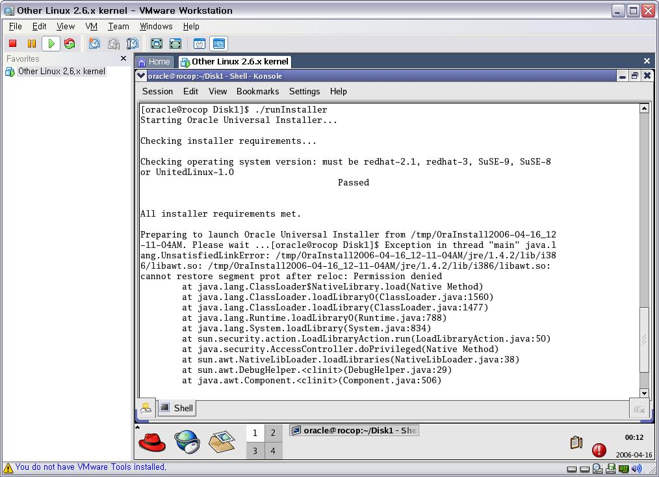Open the Konsole Help menu
This screenshot has width=659, height=477.
point(339,91)
